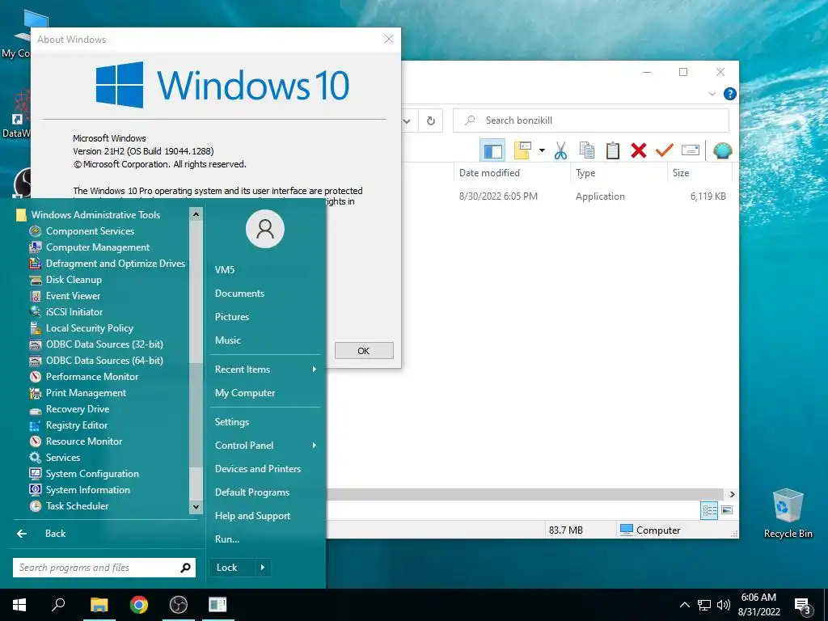Toggle the preview pane button in Explorer toolbar
Viewport: 828px width, 621px height.
tap(492, 150)
